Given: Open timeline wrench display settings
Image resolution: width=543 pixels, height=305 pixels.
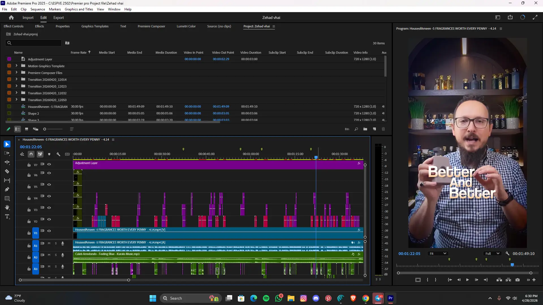Looking at the screenshot, I should [58, 154].
